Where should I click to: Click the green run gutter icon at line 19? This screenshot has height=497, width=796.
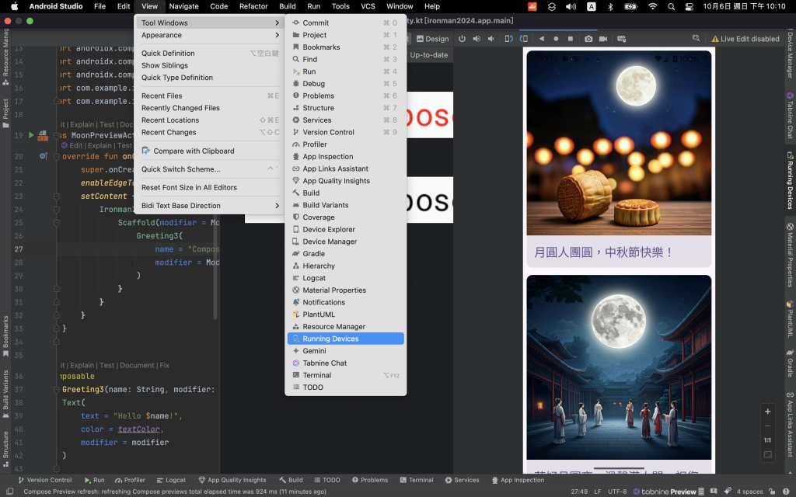click(x=31, y=135)
